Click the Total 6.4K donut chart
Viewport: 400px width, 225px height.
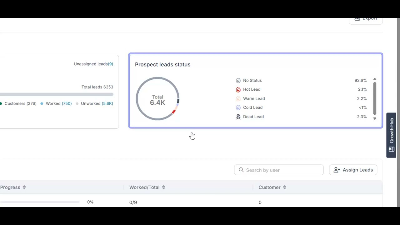coord(157,99)
